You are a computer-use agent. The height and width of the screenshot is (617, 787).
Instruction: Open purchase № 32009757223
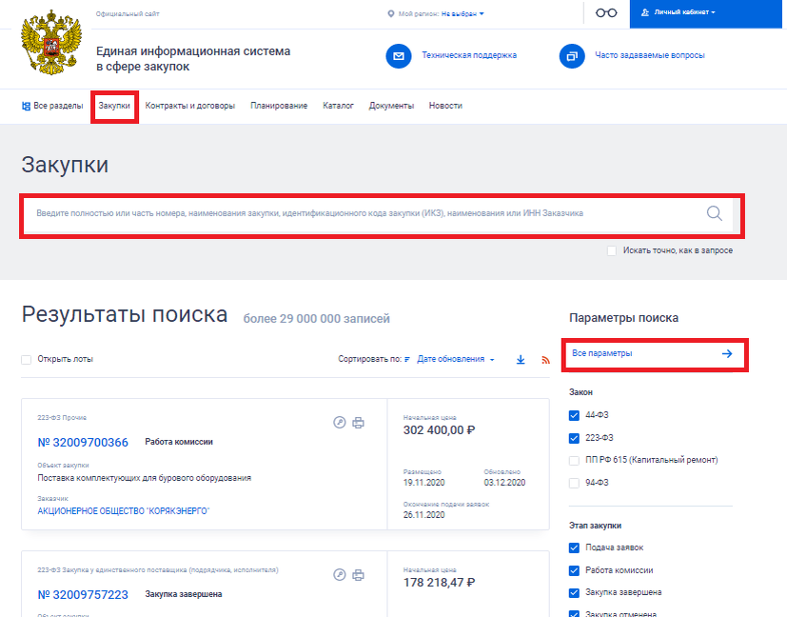(x=83, y=594)
